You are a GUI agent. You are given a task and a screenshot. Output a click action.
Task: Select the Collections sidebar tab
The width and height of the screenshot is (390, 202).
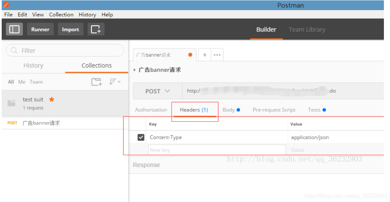click(x=96, y=65)
